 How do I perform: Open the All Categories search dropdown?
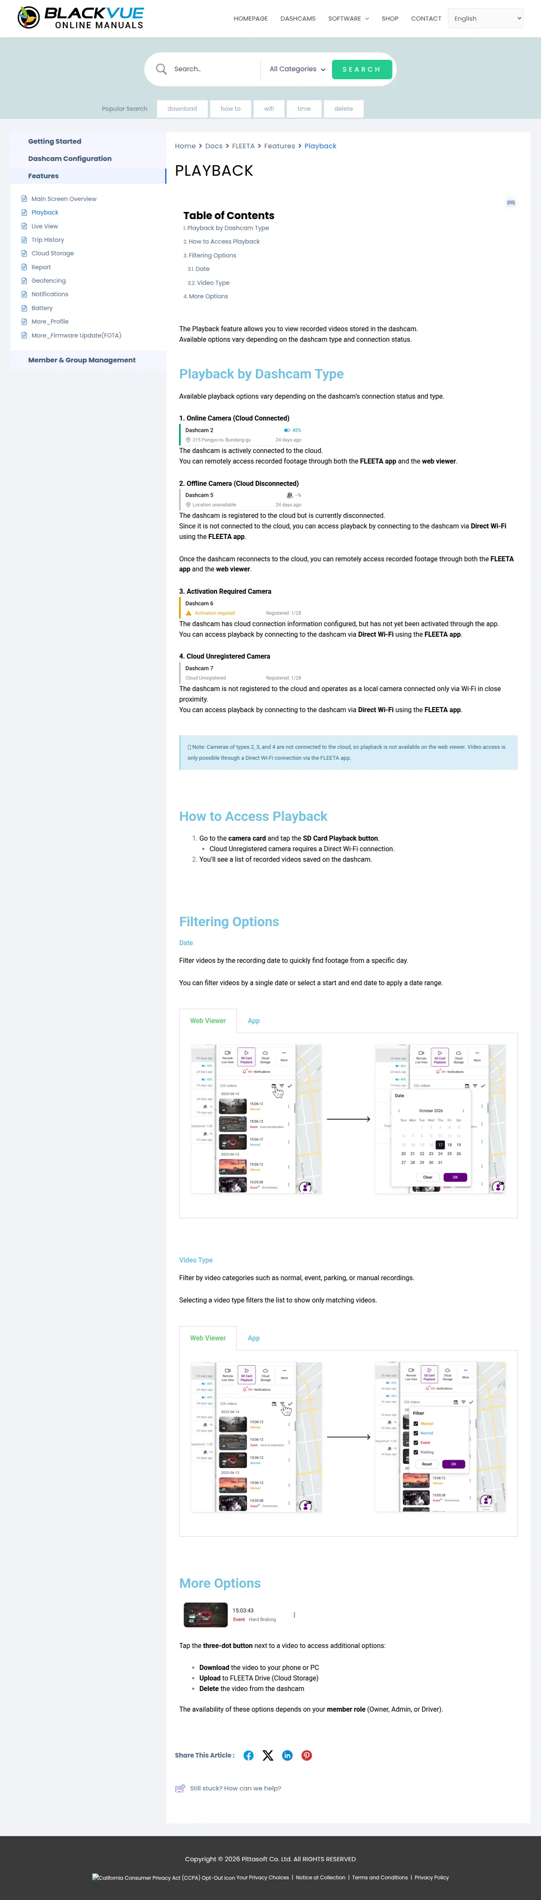click(x=297, y=70)
